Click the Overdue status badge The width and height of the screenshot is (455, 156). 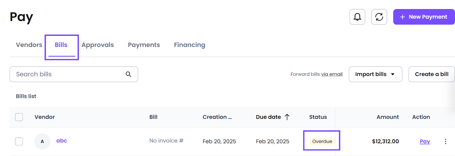click(322, 141)
